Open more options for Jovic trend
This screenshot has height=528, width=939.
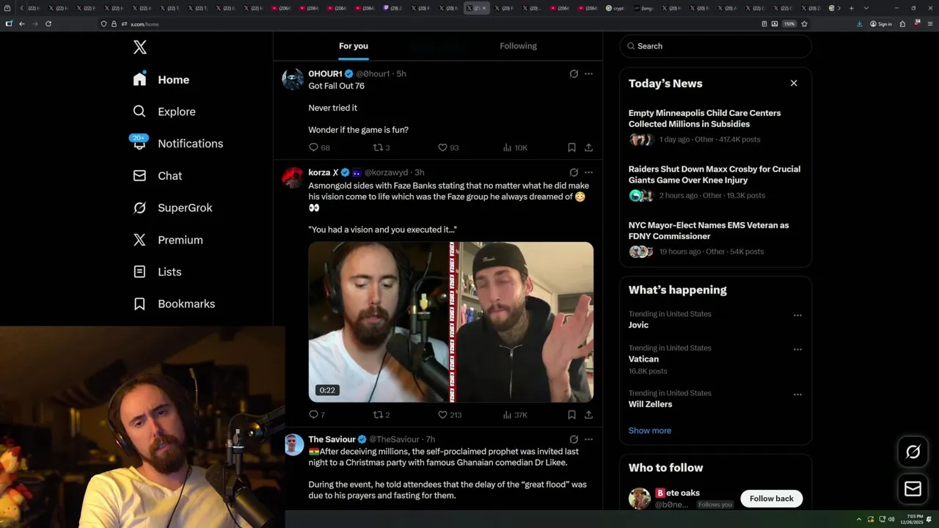tap(797, 315)
